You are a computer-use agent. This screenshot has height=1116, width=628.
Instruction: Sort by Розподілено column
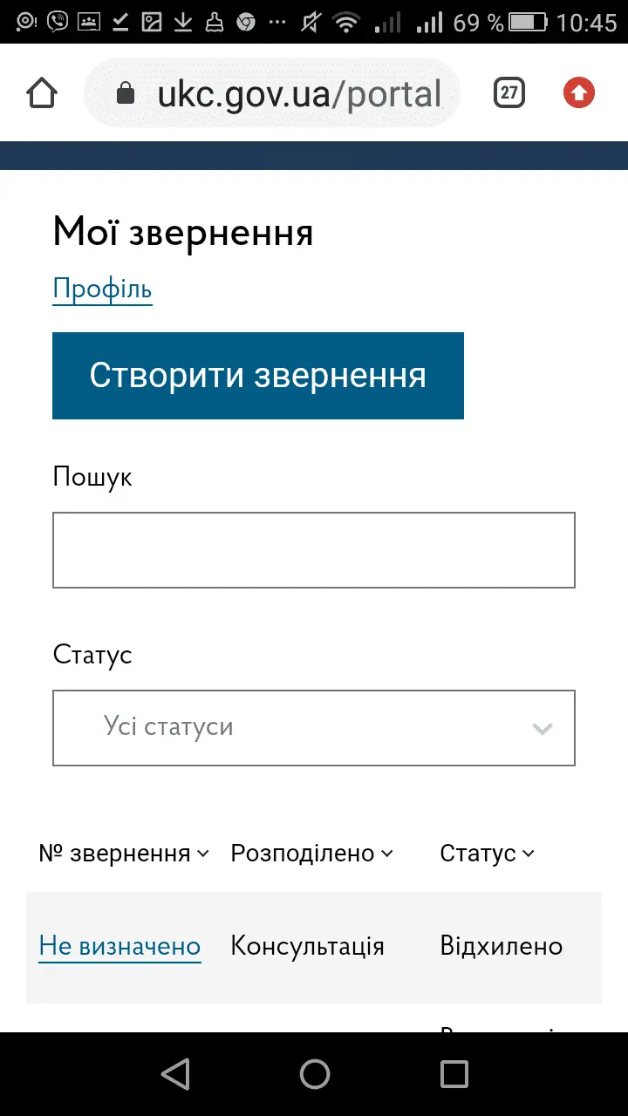click(311, 854)
